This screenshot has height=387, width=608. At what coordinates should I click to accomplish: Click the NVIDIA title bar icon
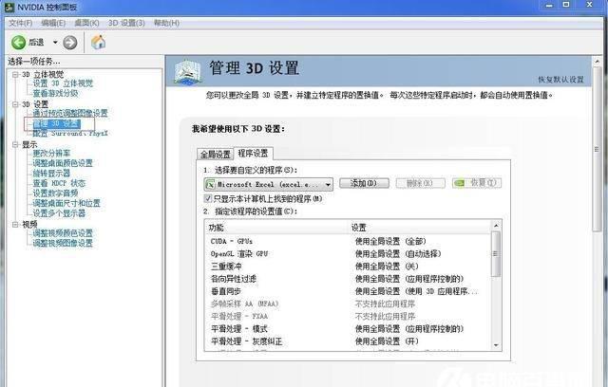(9, 7)
